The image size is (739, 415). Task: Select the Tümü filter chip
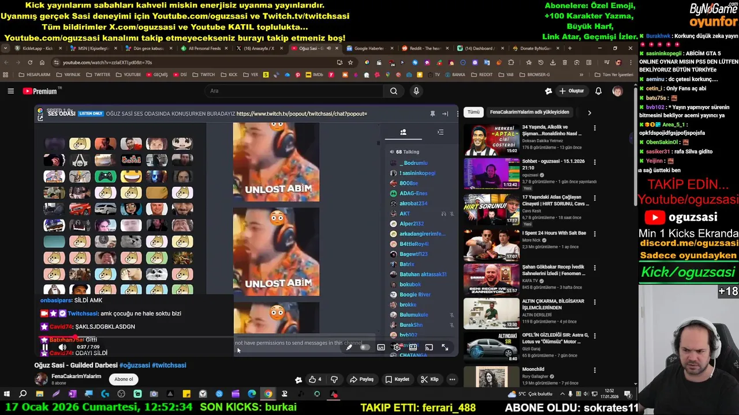[x=473, y=112]
